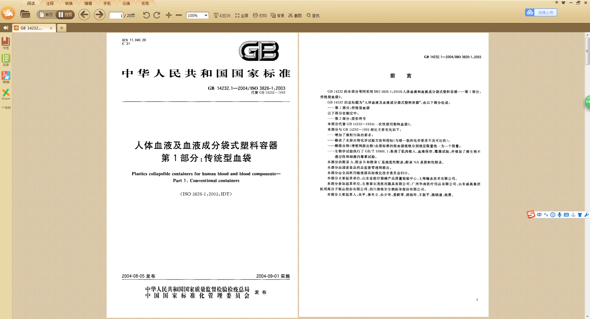Rotate the page counterclockwise
Screen dimensions: 590x319
[146, 15]
